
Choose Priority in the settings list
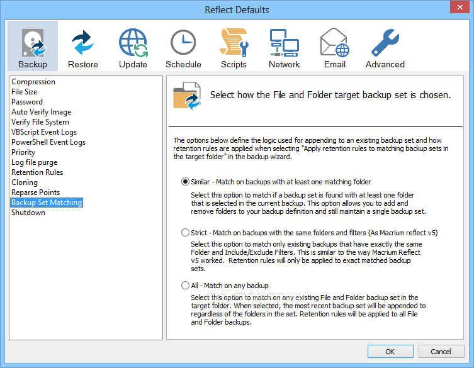23,152
